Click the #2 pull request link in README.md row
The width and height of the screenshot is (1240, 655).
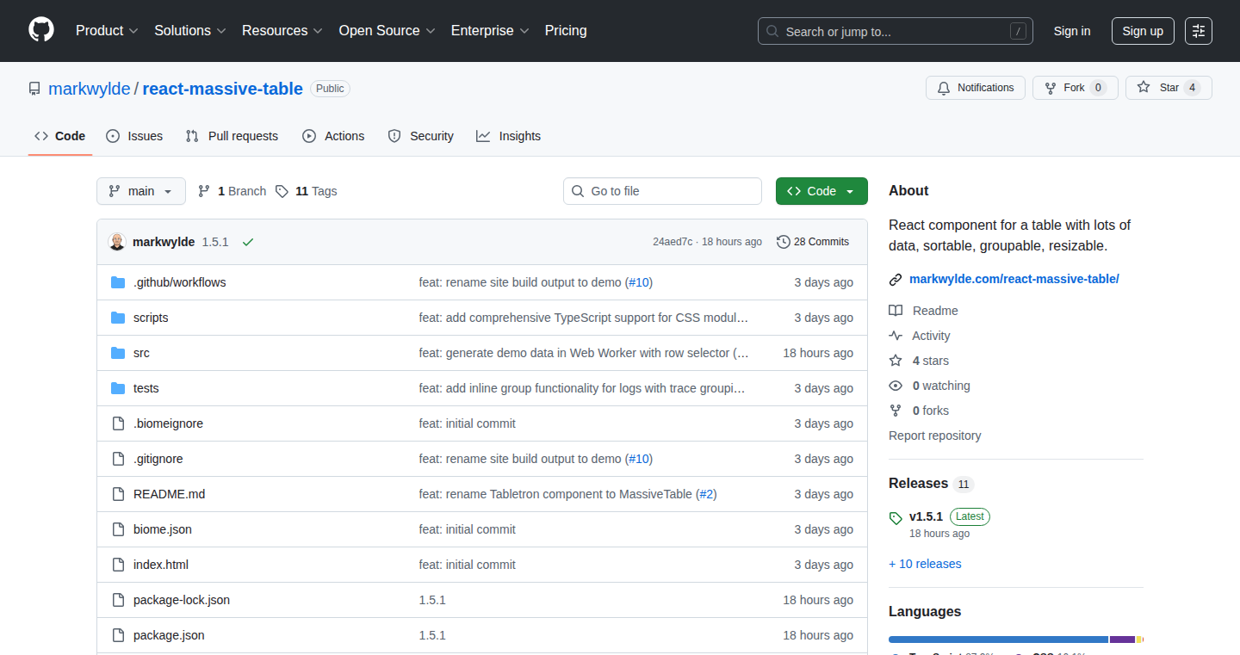706,494
